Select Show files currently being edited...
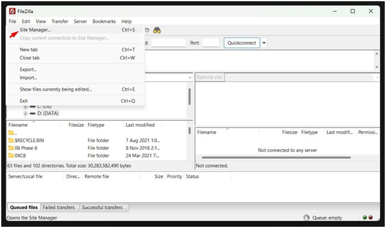Image resolution: width=386 pixels, height=228 pixels. [75, 89]
